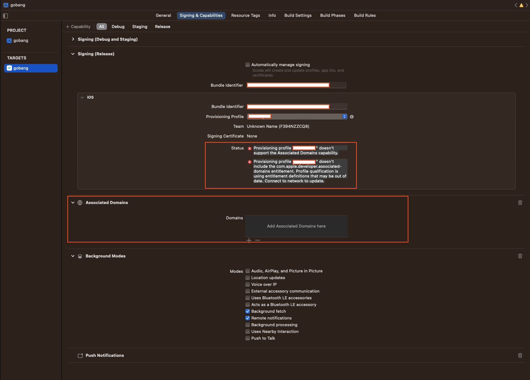Screen dimensions: 530x380
Task: Open the Build Settings tab
Action: (298, 15)
